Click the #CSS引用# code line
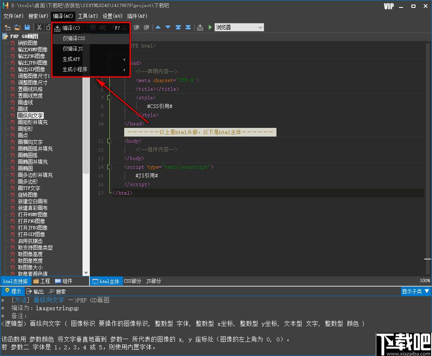 pyautogui.click(x=160, y=106)
